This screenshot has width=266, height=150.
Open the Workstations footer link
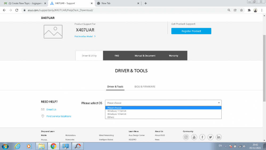click(x=70, y=135)
